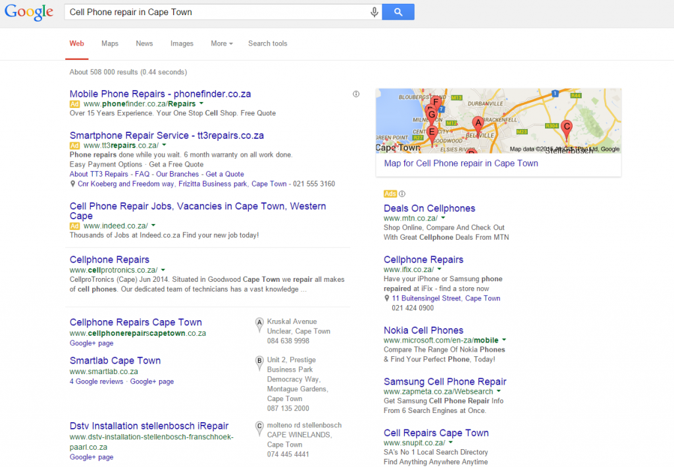This screenshot has height=467, width=674.
Task: Open Nokia Cell Phones ad
Action: click(x=423, y=331)
